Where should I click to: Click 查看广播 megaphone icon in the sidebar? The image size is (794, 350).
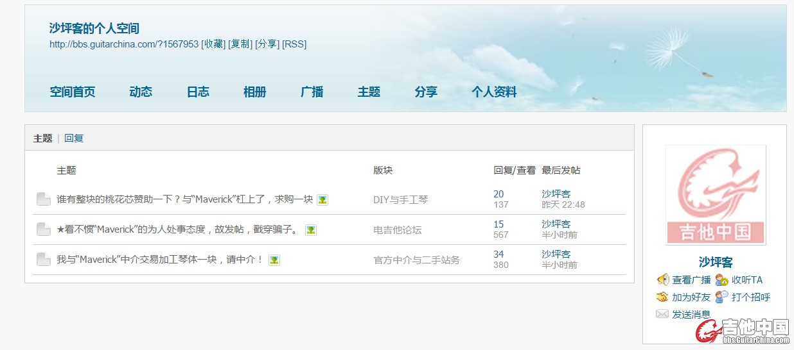(663, 280)
